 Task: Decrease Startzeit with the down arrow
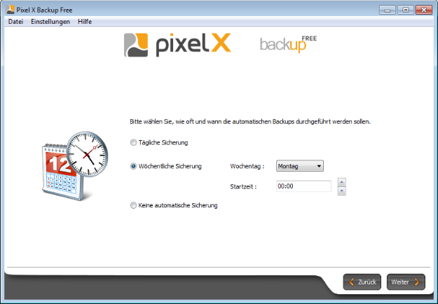[x=341, y=191]
